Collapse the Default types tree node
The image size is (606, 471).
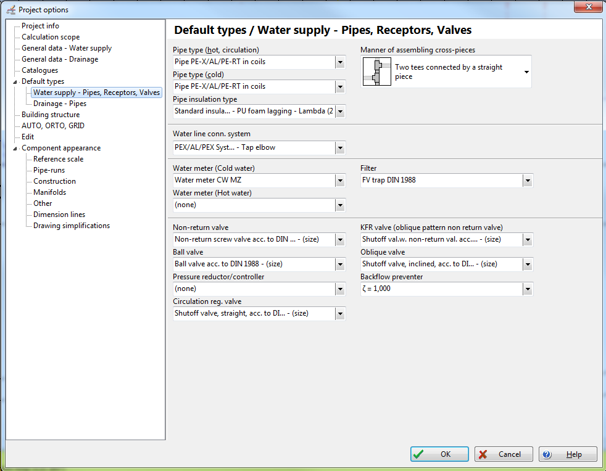point(15,82)
